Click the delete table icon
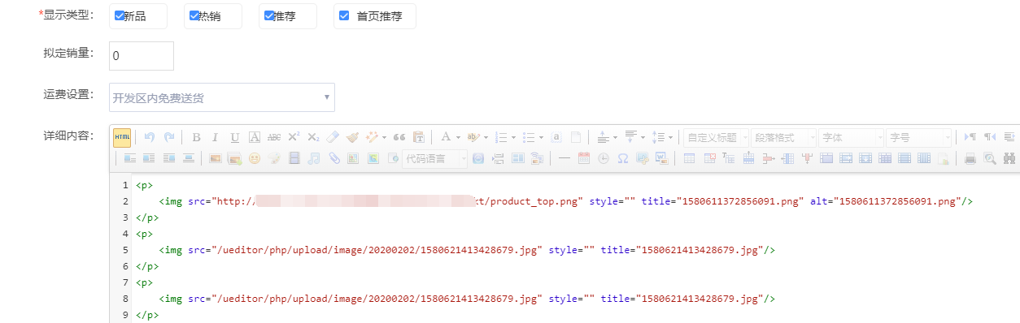Image resolution: width=1020 pixels, height=323 pixels. pyautogui.click(x=709, y=158)
